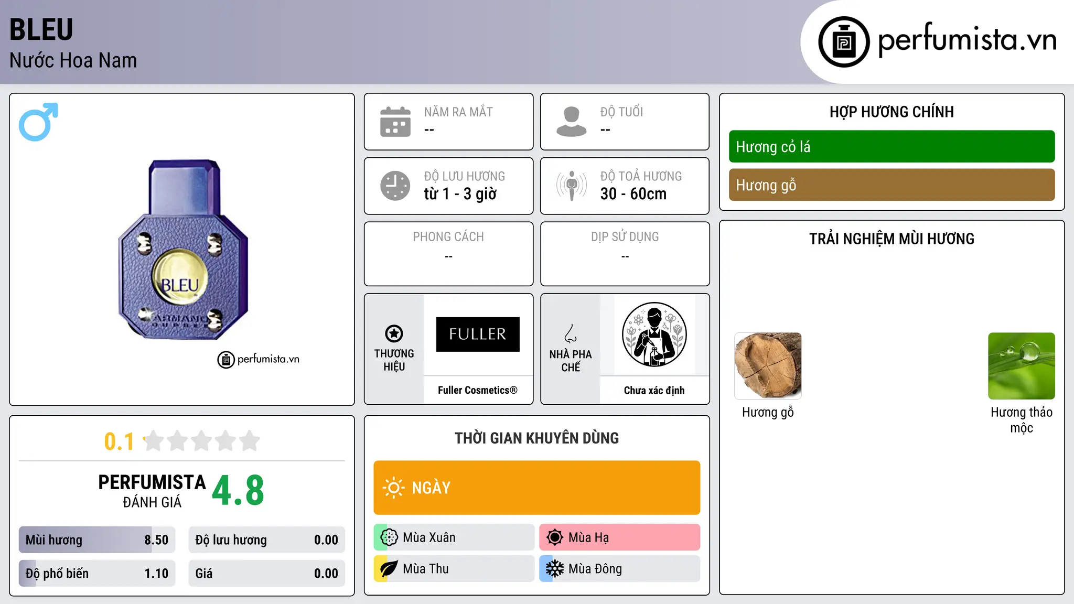Select the Mùa Thu season button
This screenshot has height=604, width=1074.
click(x=454, y=569)
